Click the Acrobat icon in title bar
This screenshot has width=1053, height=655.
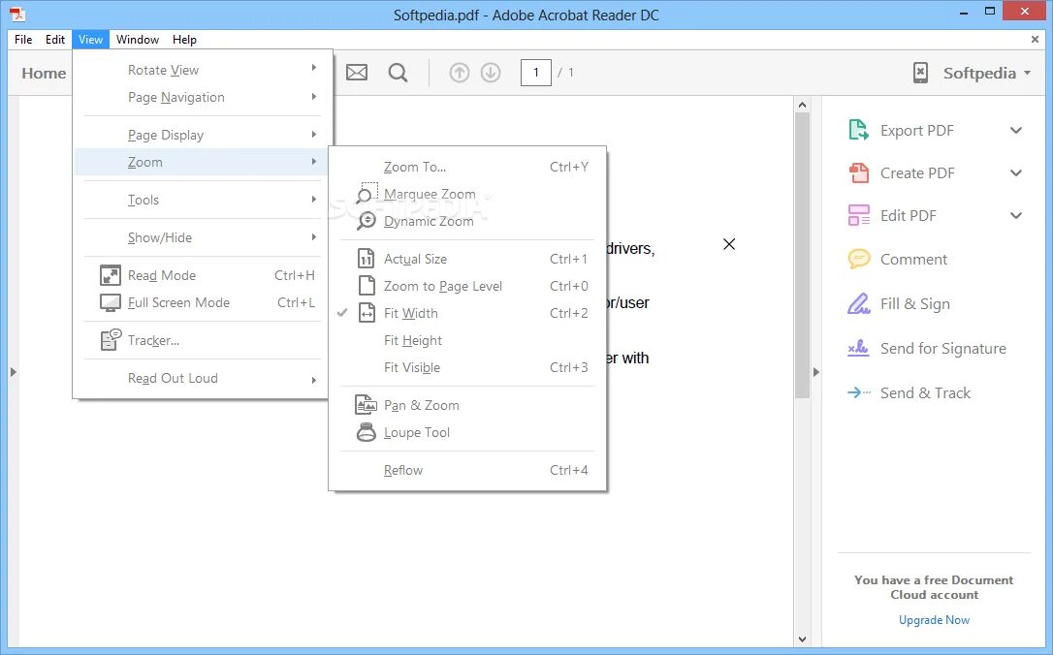coord(16,14)
